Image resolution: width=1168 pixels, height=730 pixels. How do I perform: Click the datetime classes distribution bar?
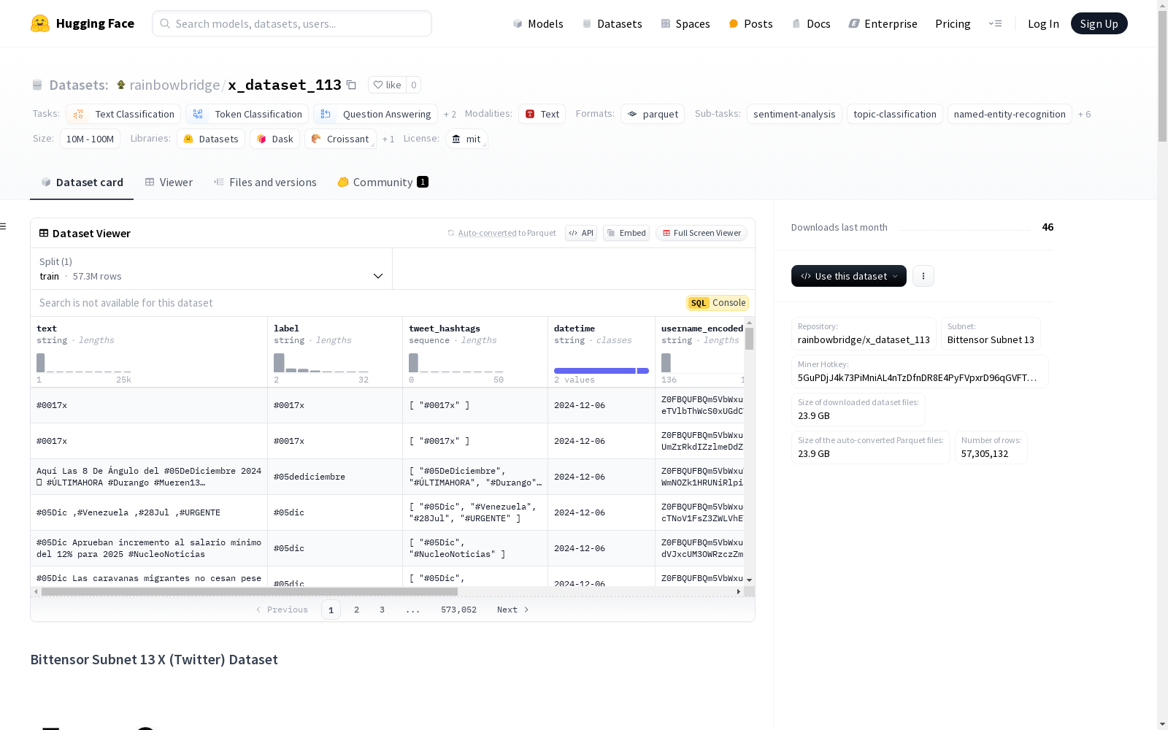tap(602, 371)
